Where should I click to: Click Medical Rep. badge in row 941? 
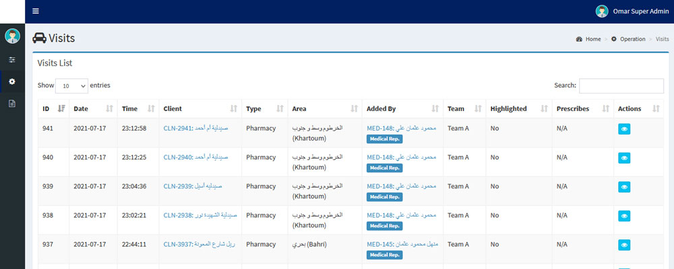pyautogui.click(x=384, y=139)
